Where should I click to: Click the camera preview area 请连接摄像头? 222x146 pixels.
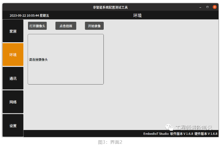[66, 59]
